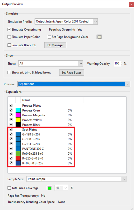
Task: Click the green Total Area Coverage highlight swatch
Action: [49, 188]
